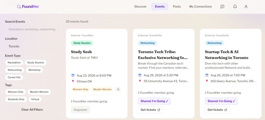Screen dimensions: 265x120
Task: Click Women-Only tag on Study Sesh card
Action: click(81, 89)
